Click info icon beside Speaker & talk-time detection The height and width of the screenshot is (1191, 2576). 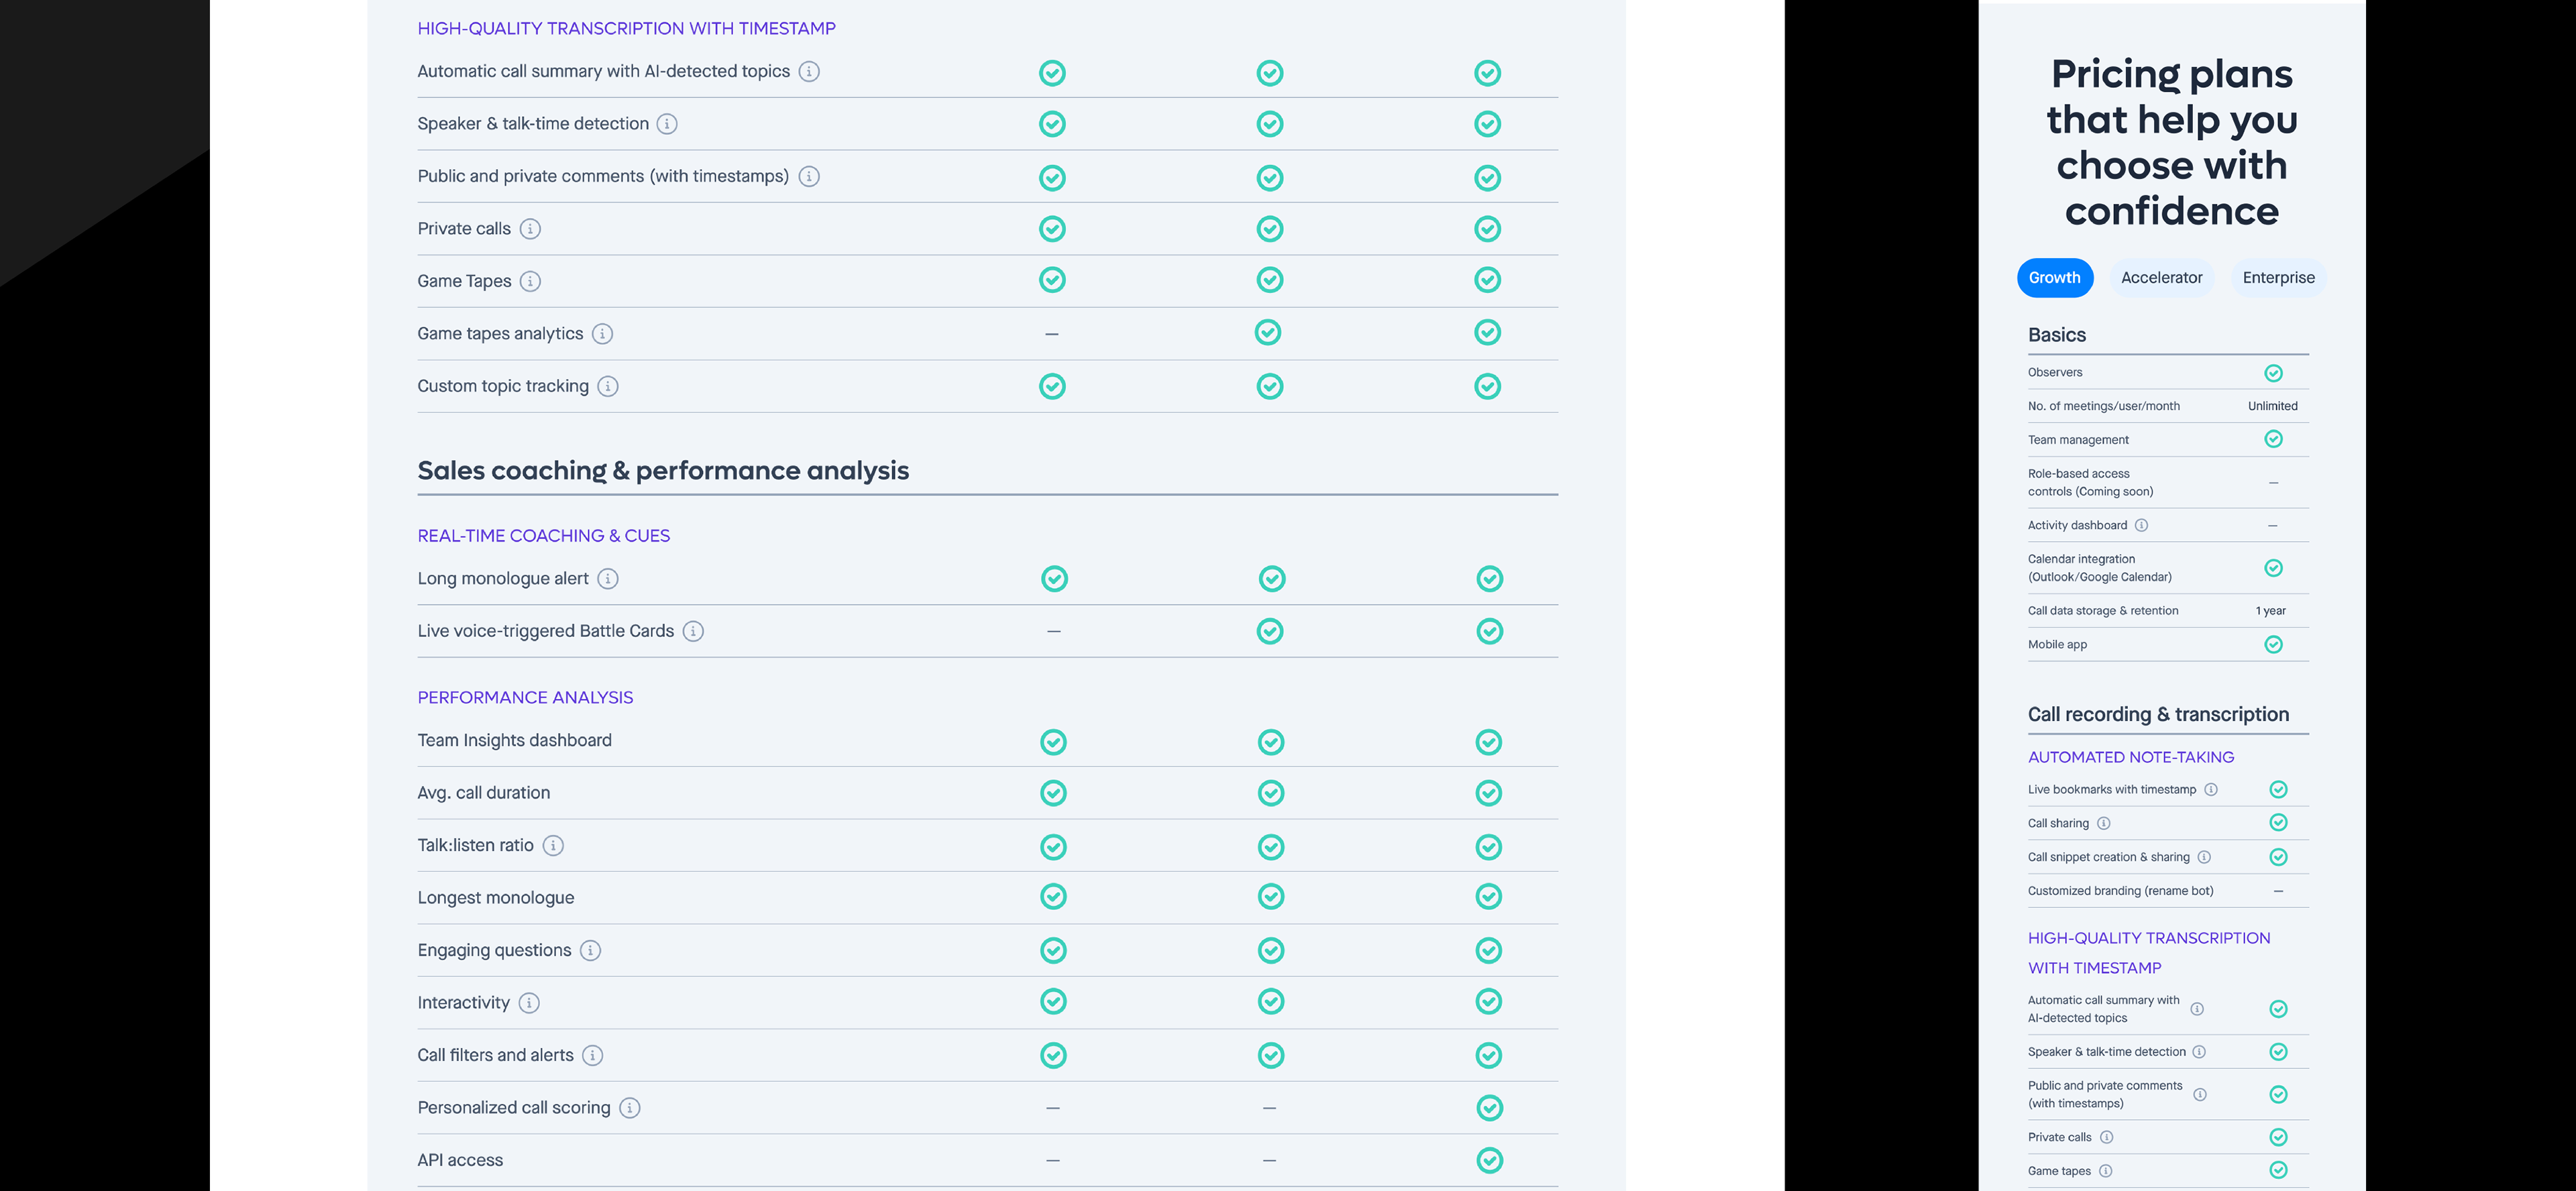coord(667,124)
